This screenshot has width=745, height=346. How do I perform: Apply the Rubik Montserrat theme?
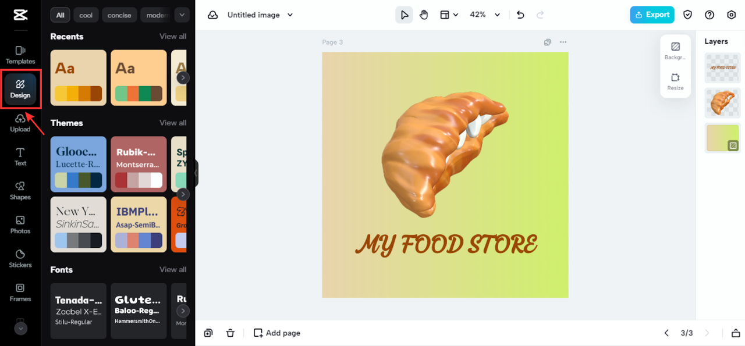click(x=139, y=164)
